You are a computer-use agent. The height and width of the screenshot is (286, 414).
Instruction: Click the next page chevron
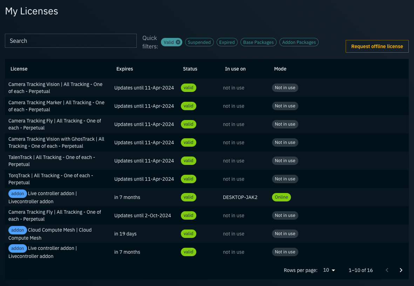click(401, 270)
